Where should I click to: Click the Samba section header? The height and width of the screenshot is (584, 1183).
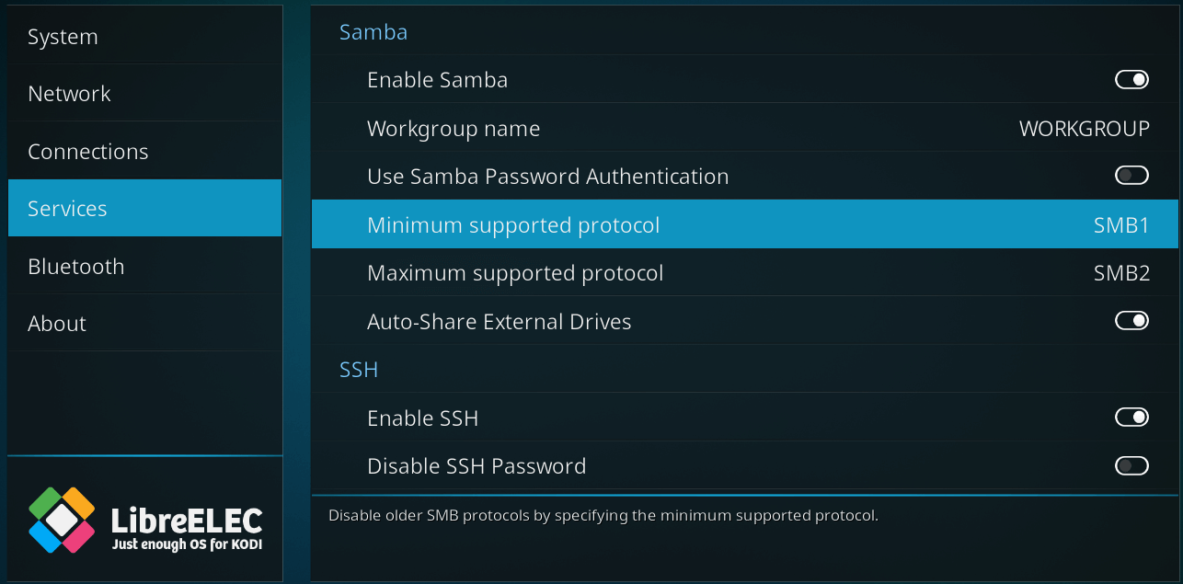tap(373, 32)
